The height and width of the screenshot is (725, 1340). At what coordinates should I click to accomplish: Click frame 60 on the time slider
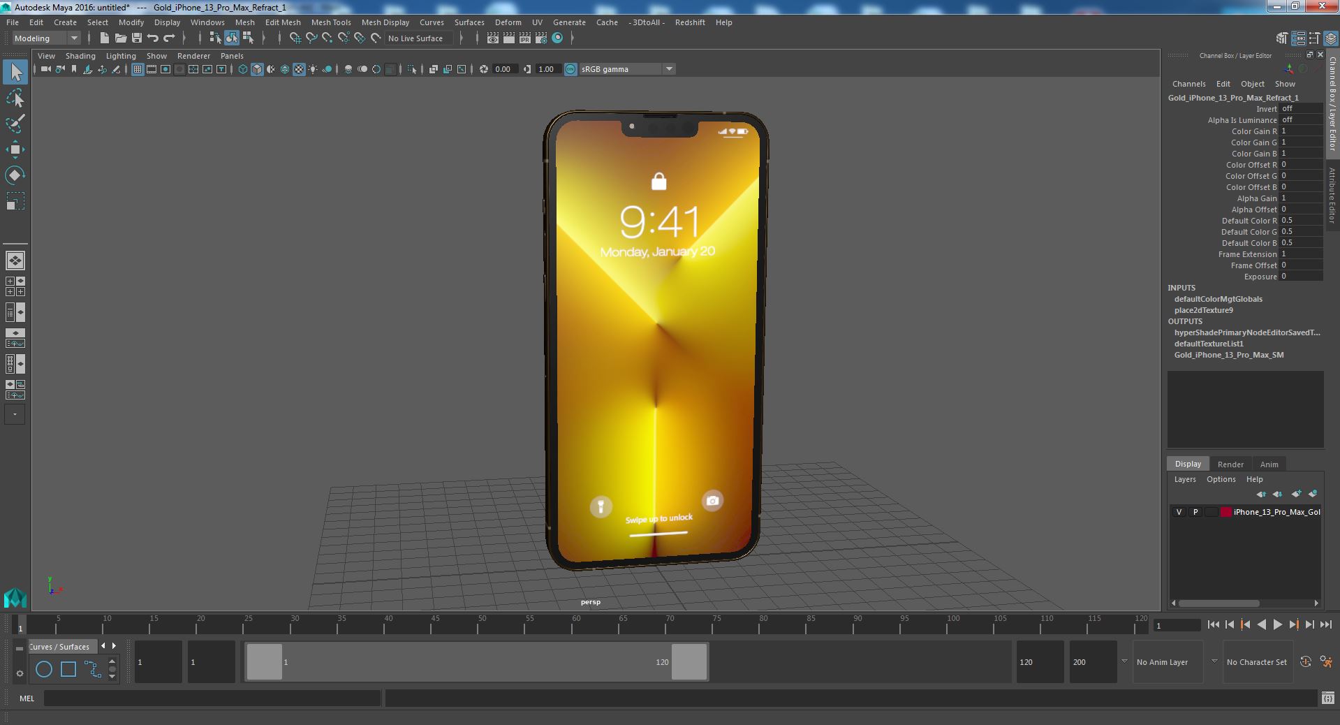click(x=576, y=624)
